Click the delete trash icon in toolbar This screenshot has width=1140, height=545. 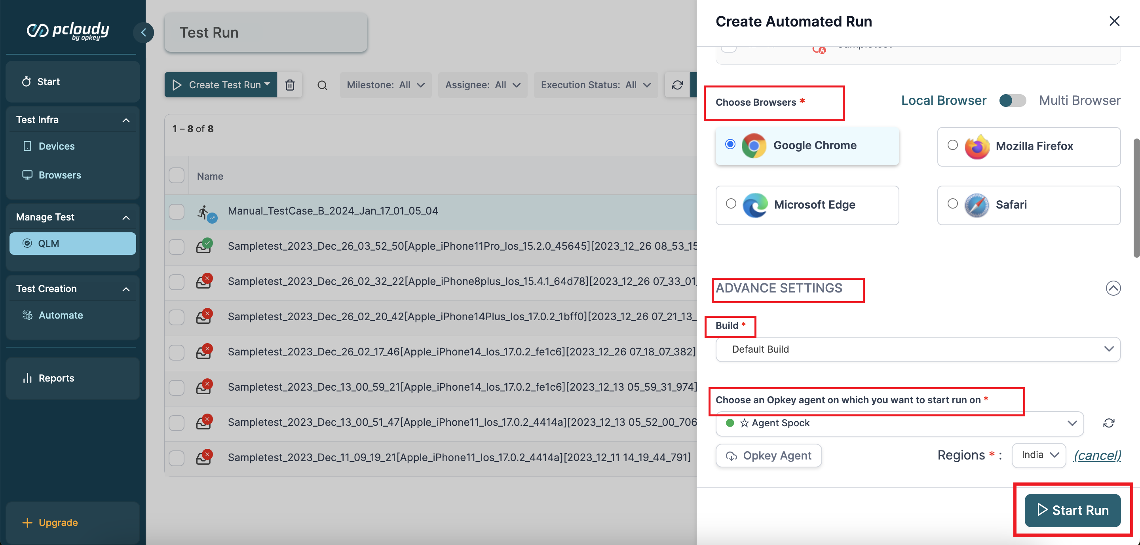point(290,85)
